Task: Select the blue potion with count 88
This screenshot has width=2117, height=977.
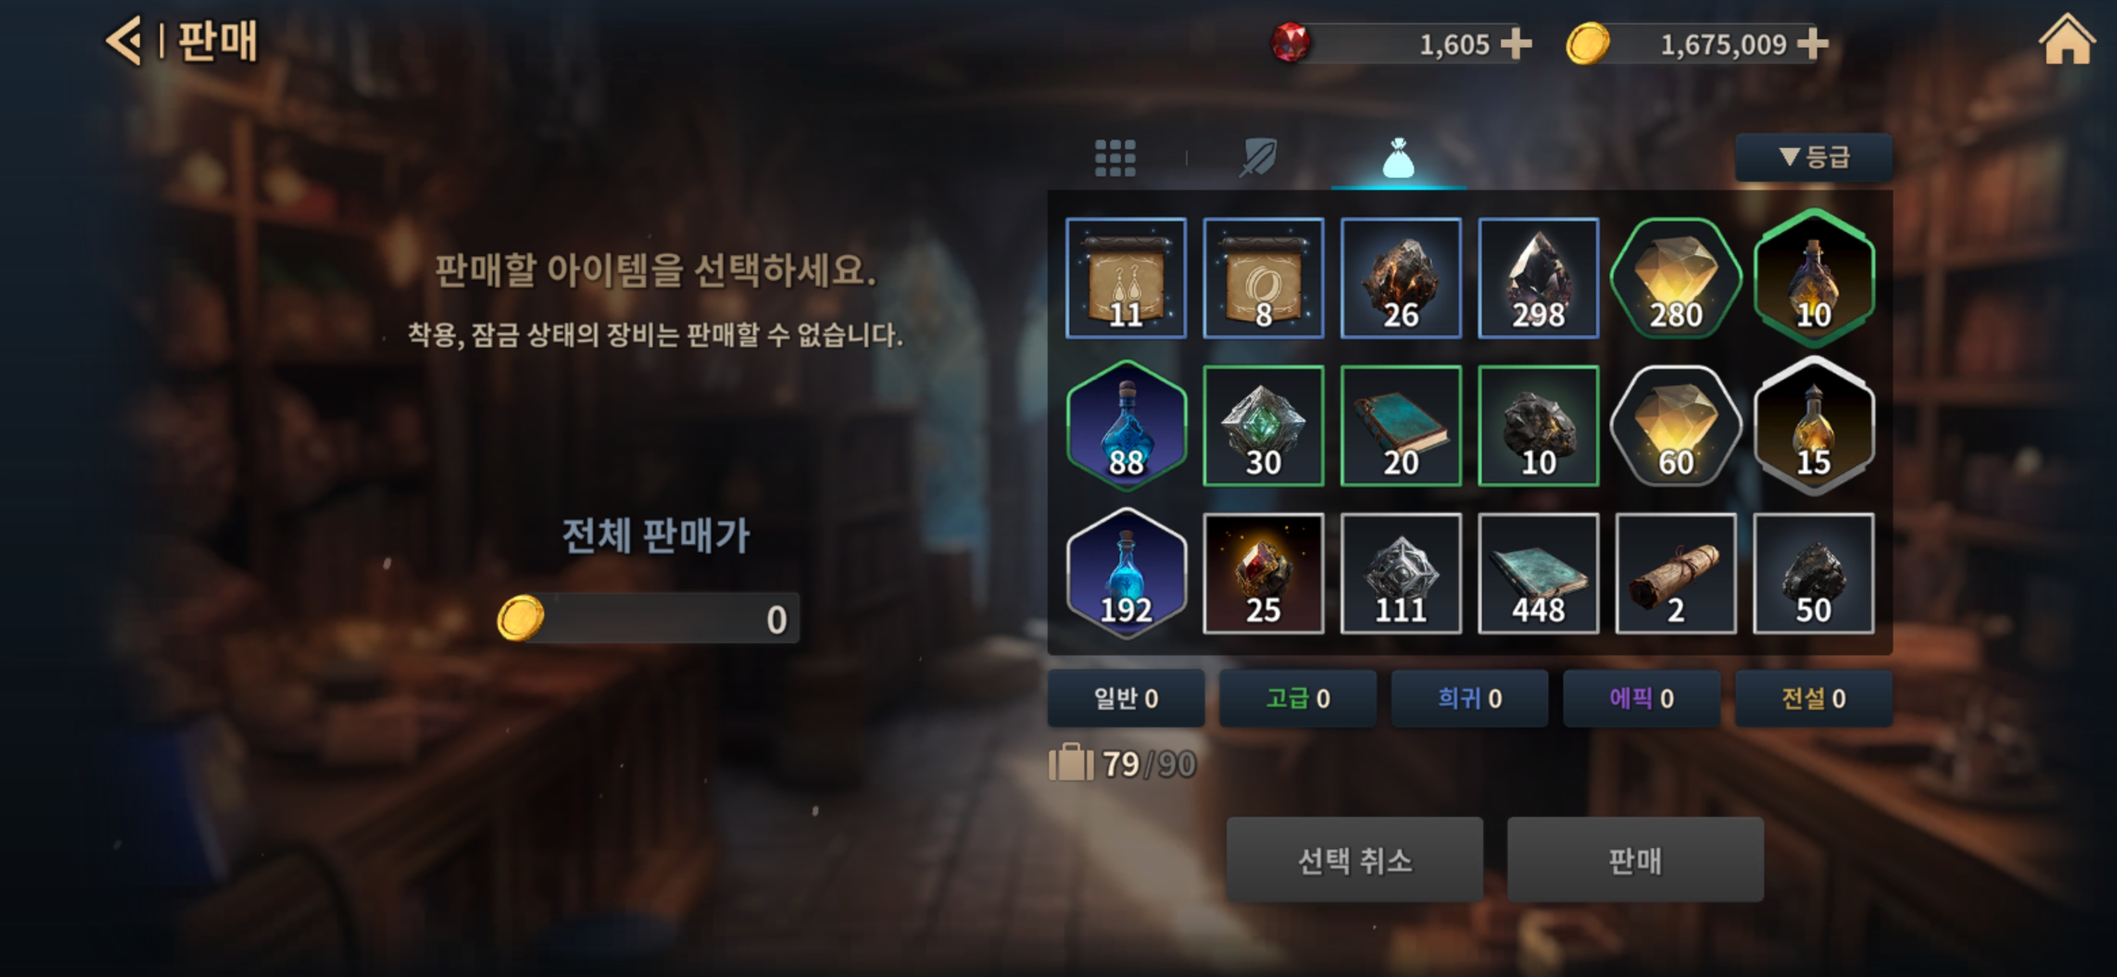Action: pyautogui.click(x=1126, y=425)
